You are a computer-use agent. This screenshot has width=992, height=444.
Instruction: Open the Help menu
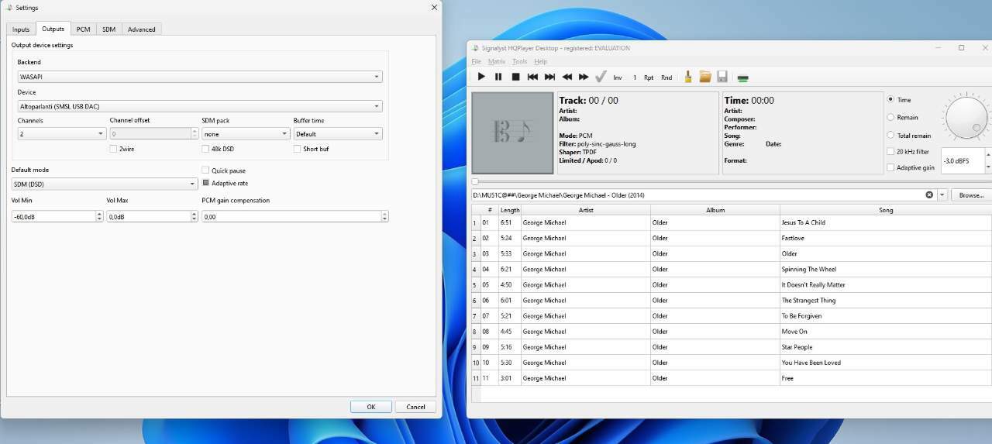tap(540, 61)
